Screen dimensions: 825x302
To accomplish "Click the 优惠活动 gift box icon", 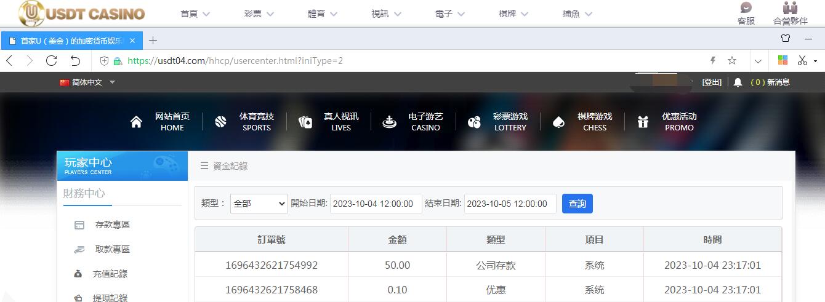I will click(643, 122).
